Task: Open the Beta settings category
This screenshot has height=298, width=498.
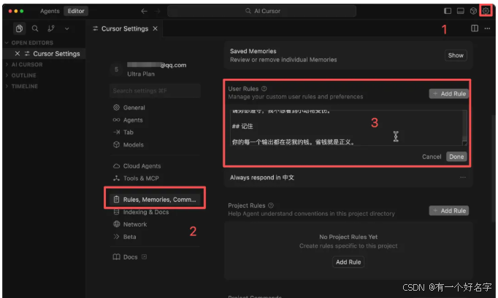Action: 129,237
